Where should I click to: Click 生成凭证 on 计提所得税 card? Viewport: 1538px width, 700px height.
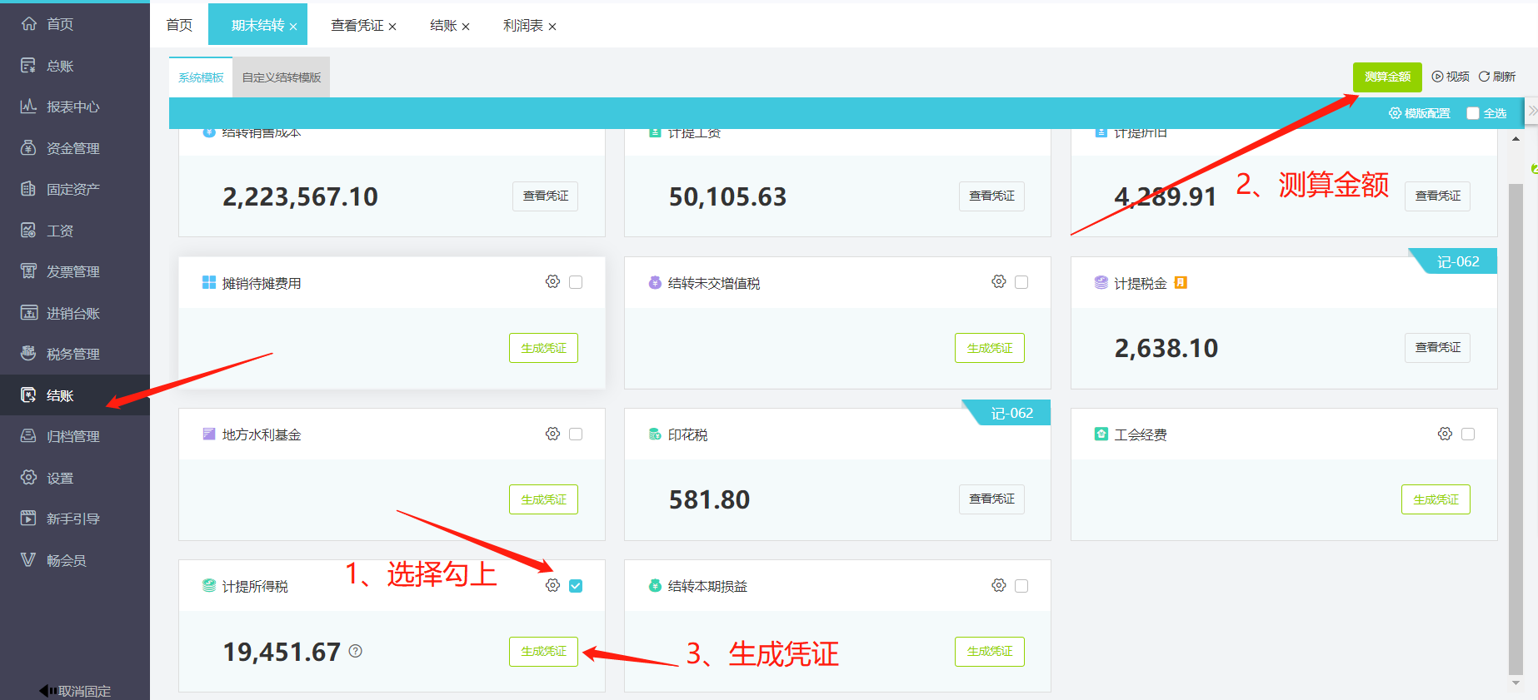point(543,651)
